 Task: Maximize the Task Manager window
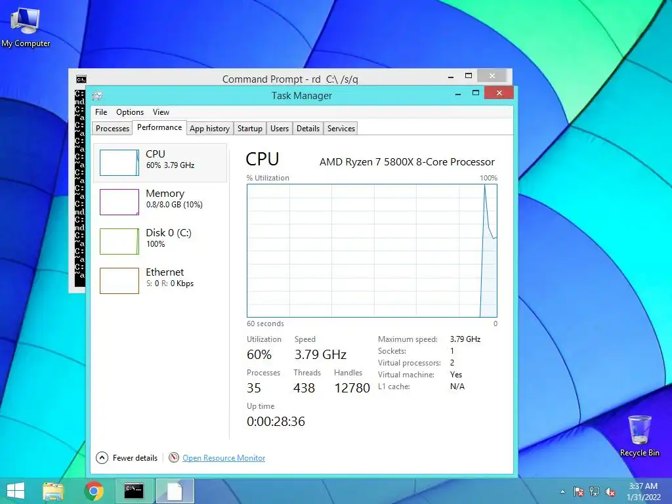[x=476, y=93]
